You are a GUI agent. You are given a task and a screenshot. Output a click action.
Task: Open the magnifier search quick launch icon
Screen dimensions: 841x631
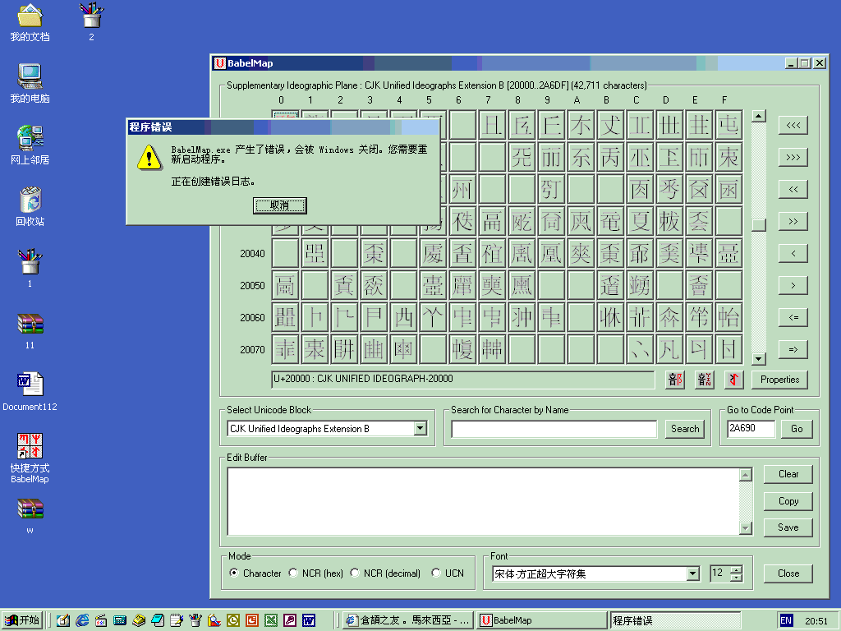pyautogui.click(x=214, y=620)
